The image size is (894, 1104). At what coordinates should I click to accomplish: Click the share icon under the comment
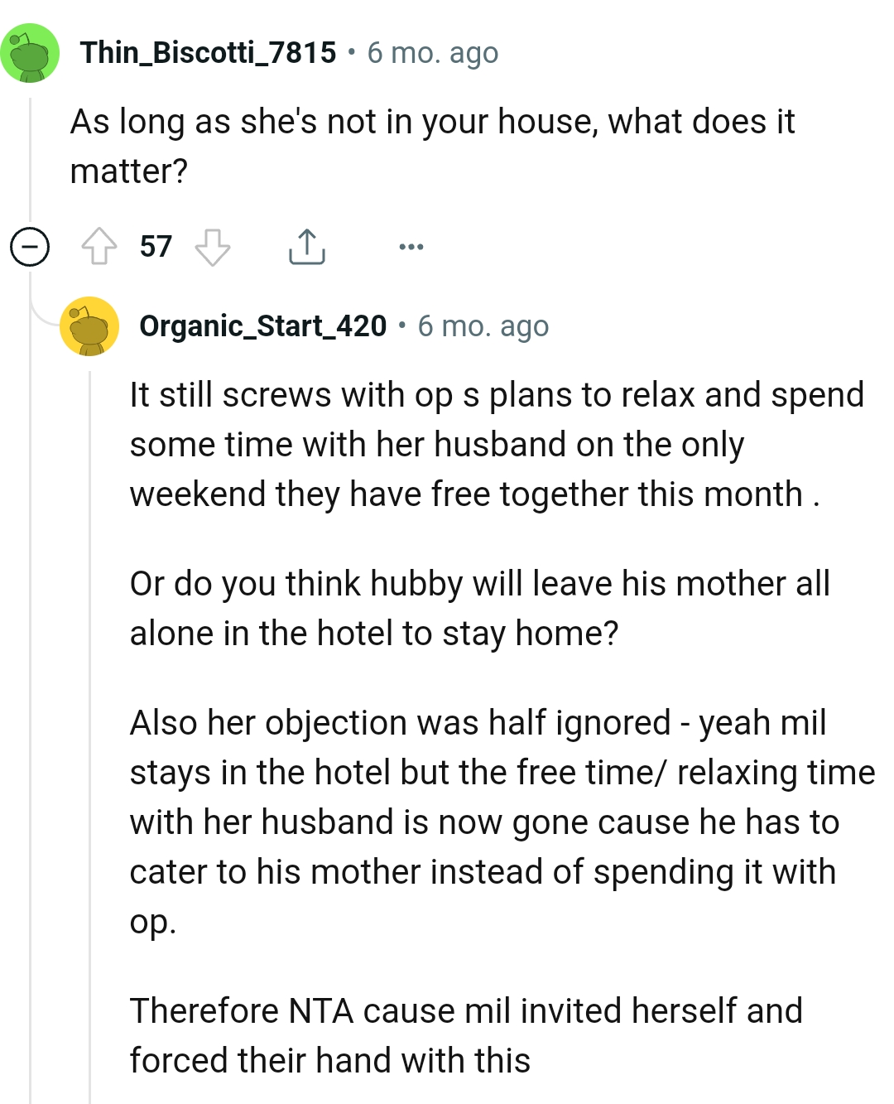tap(307, 246)
